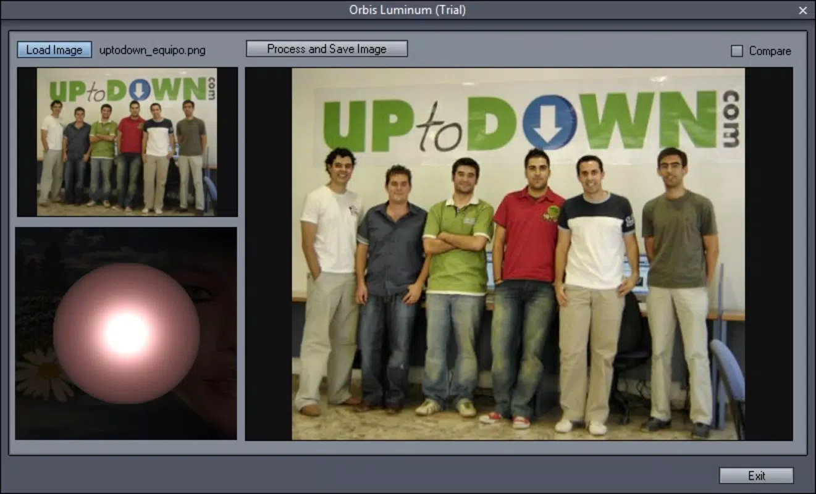Click the glowing orb light control

point(126,333)
